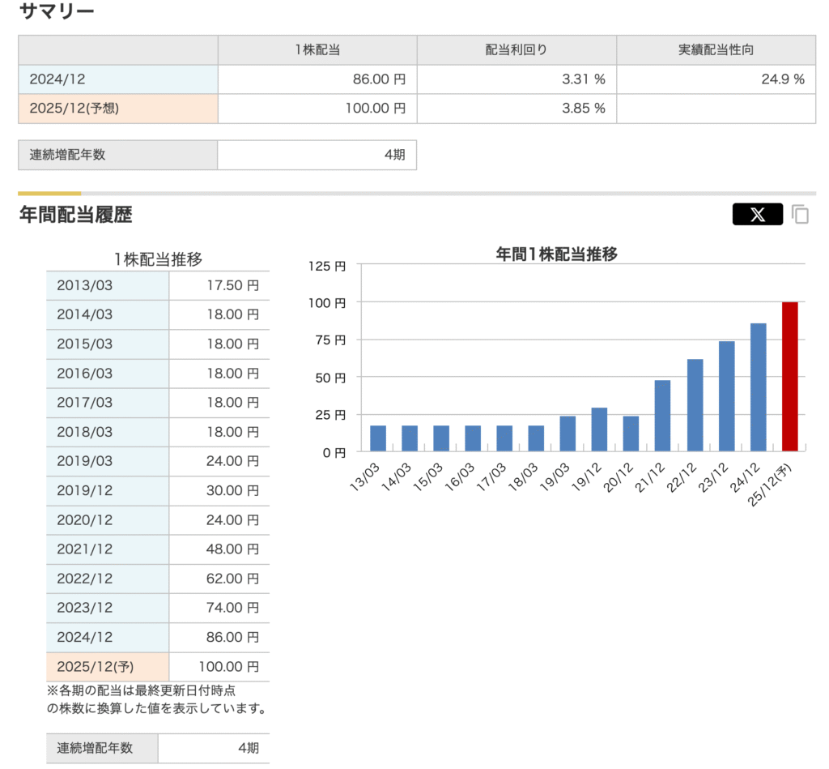Screen dimensions: 829x769
Task: Click the 24.9 % payout ratio cell
Action: coord(716,79)
